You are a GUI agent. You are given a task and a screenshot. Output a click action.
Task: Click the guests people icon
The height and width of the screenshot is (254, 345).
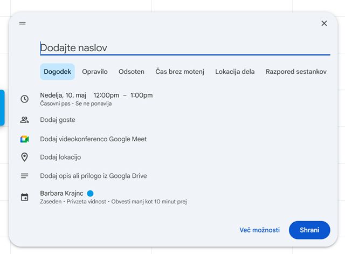click(24, 120)
